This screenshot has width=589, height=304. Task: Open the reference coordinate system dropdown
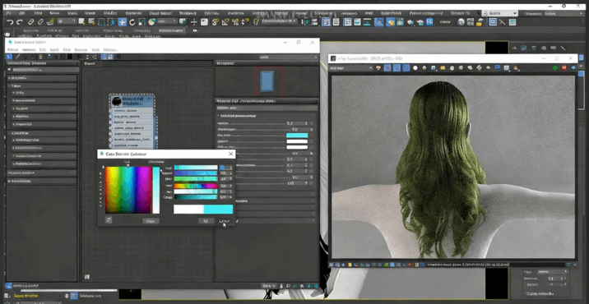[x=169, y=21]
